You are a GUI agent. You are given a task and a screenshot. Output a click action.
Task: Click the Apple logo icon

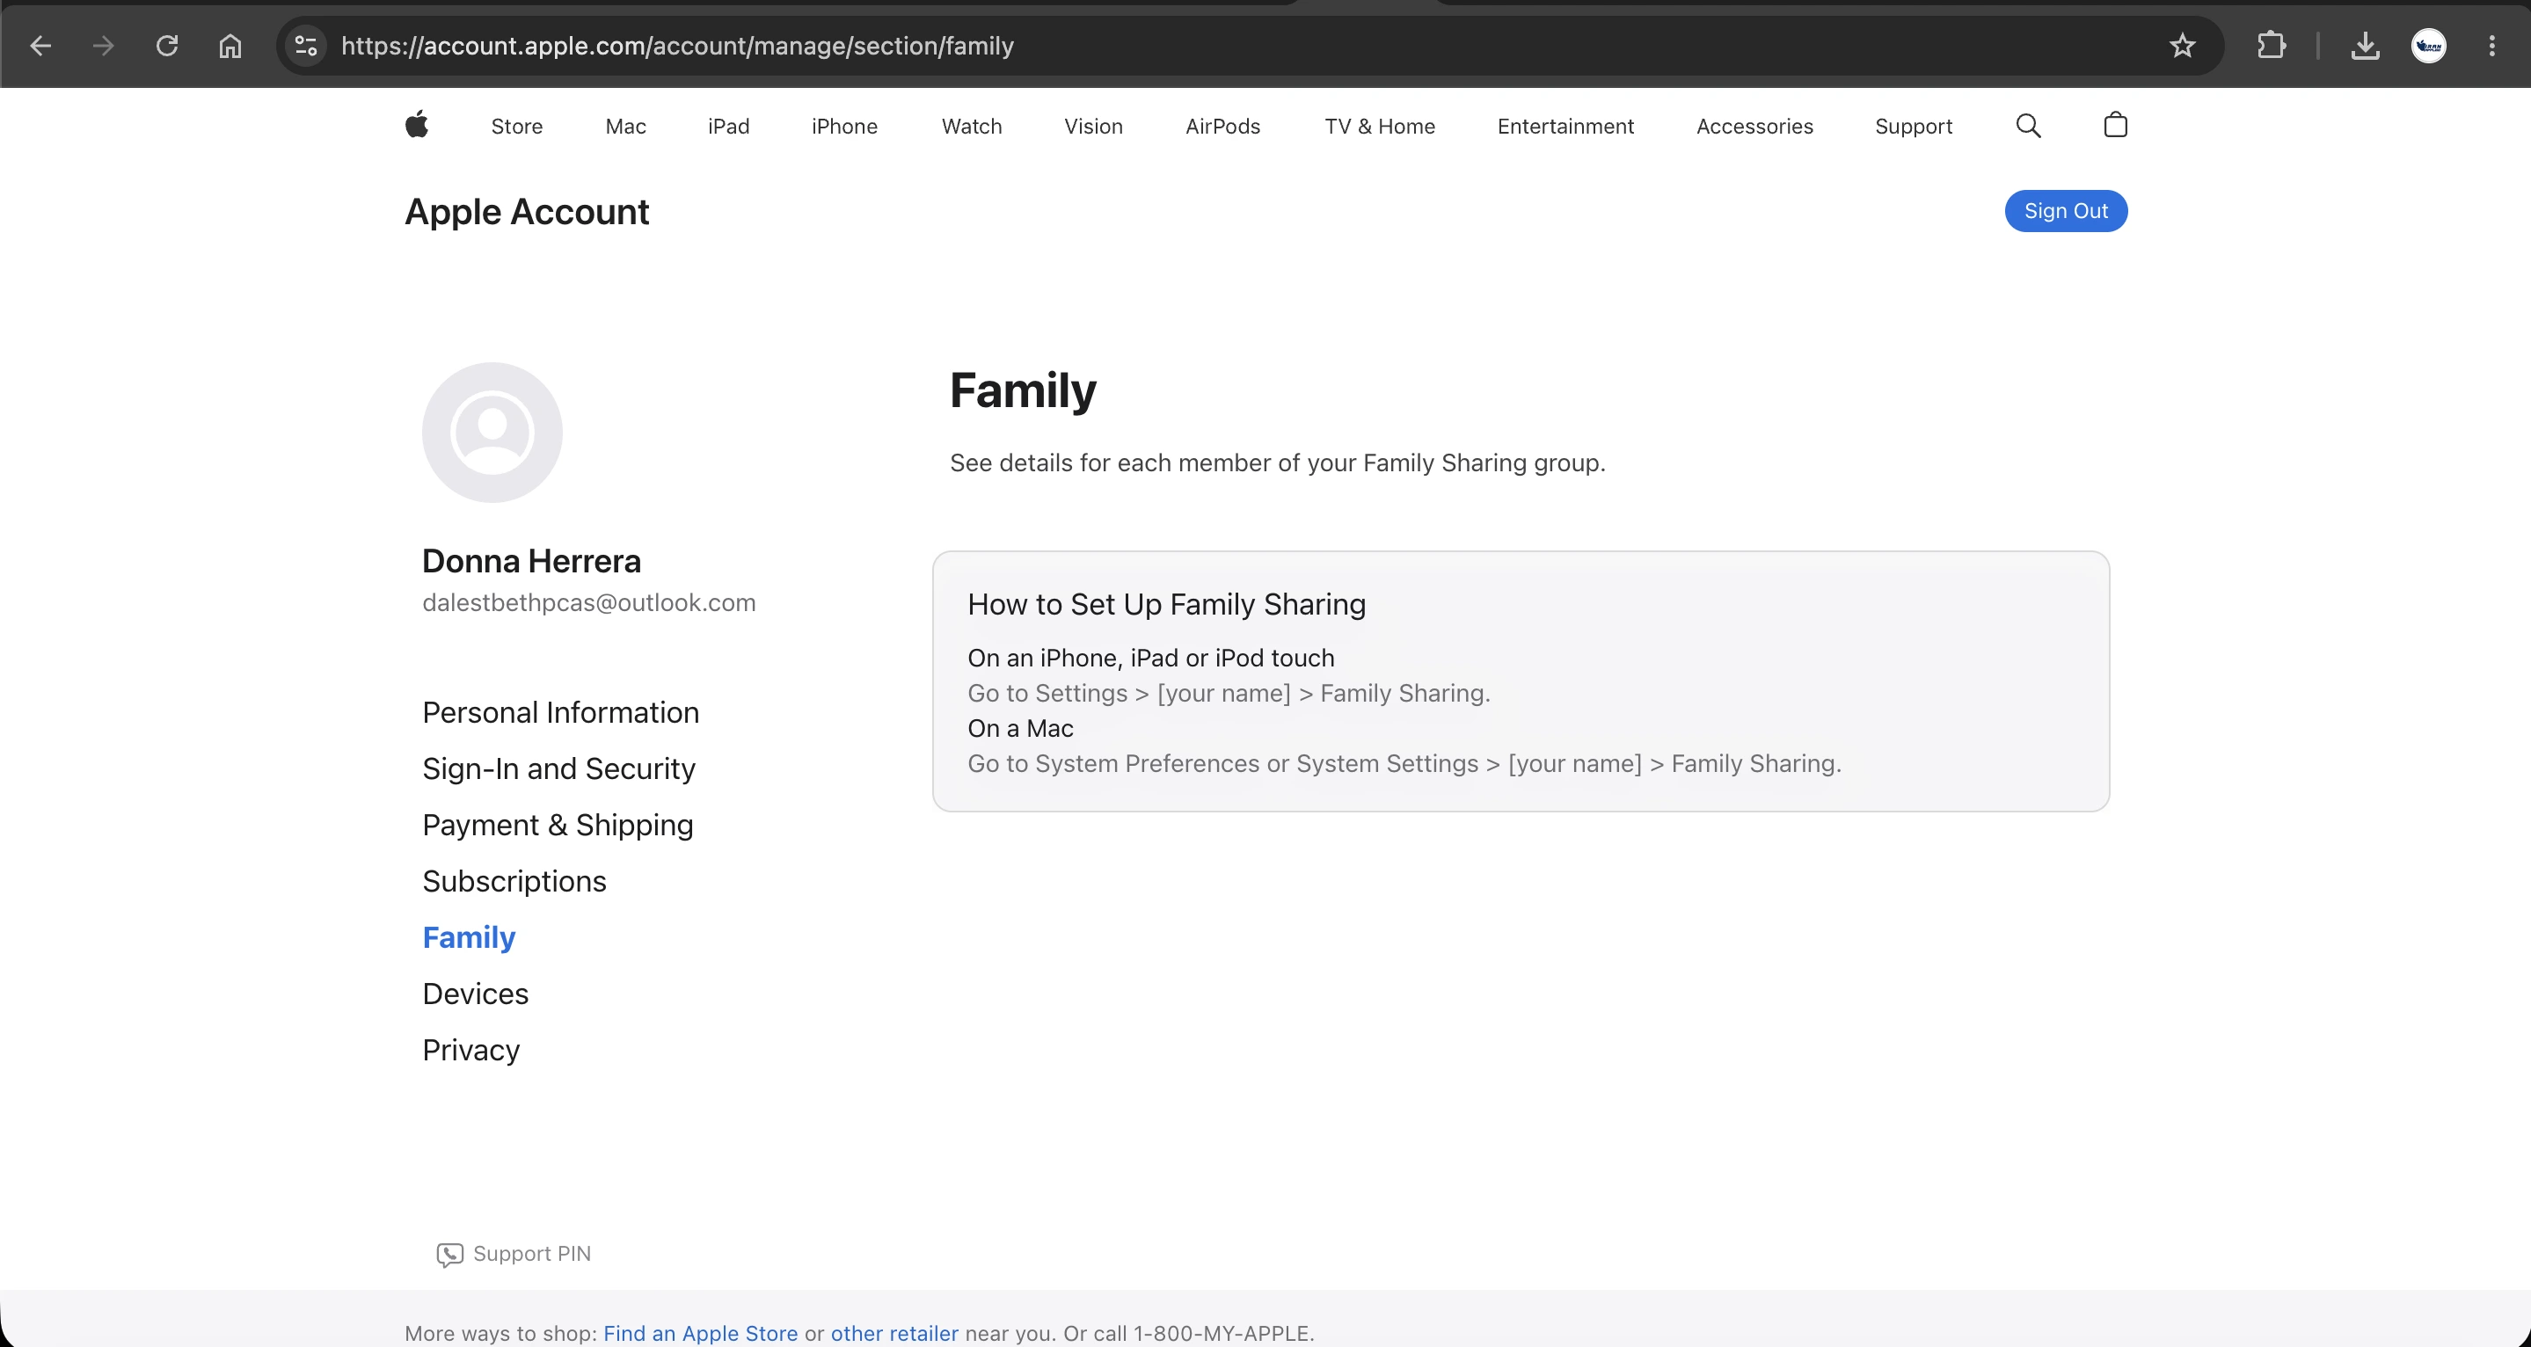[x=417, y=125]
